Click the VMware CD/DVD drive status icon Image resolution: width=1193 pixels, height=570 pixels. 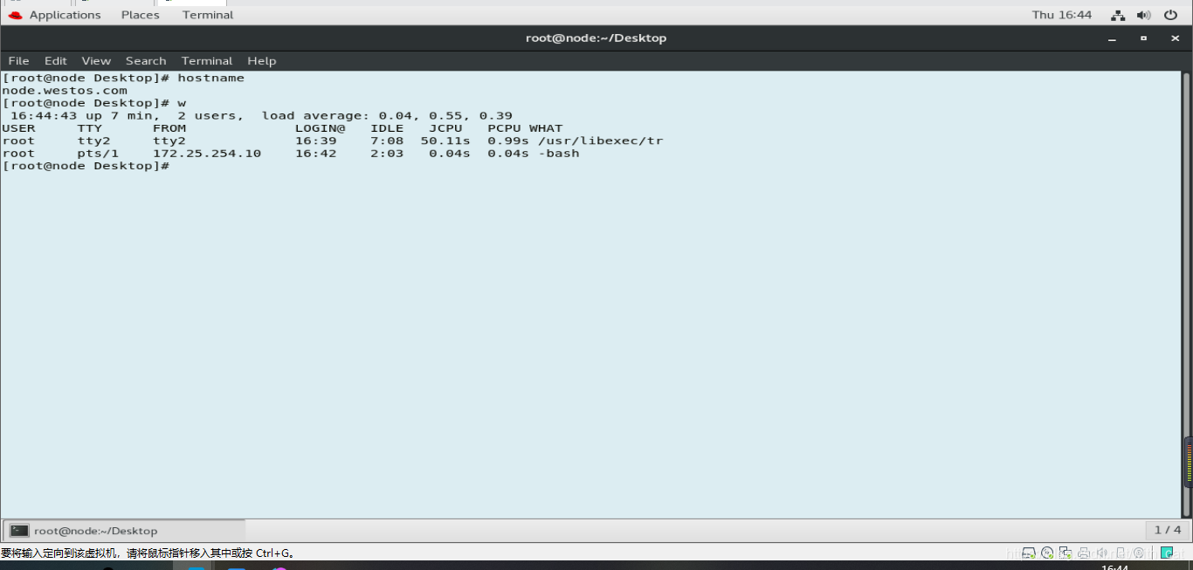[x=1047, y=553]
